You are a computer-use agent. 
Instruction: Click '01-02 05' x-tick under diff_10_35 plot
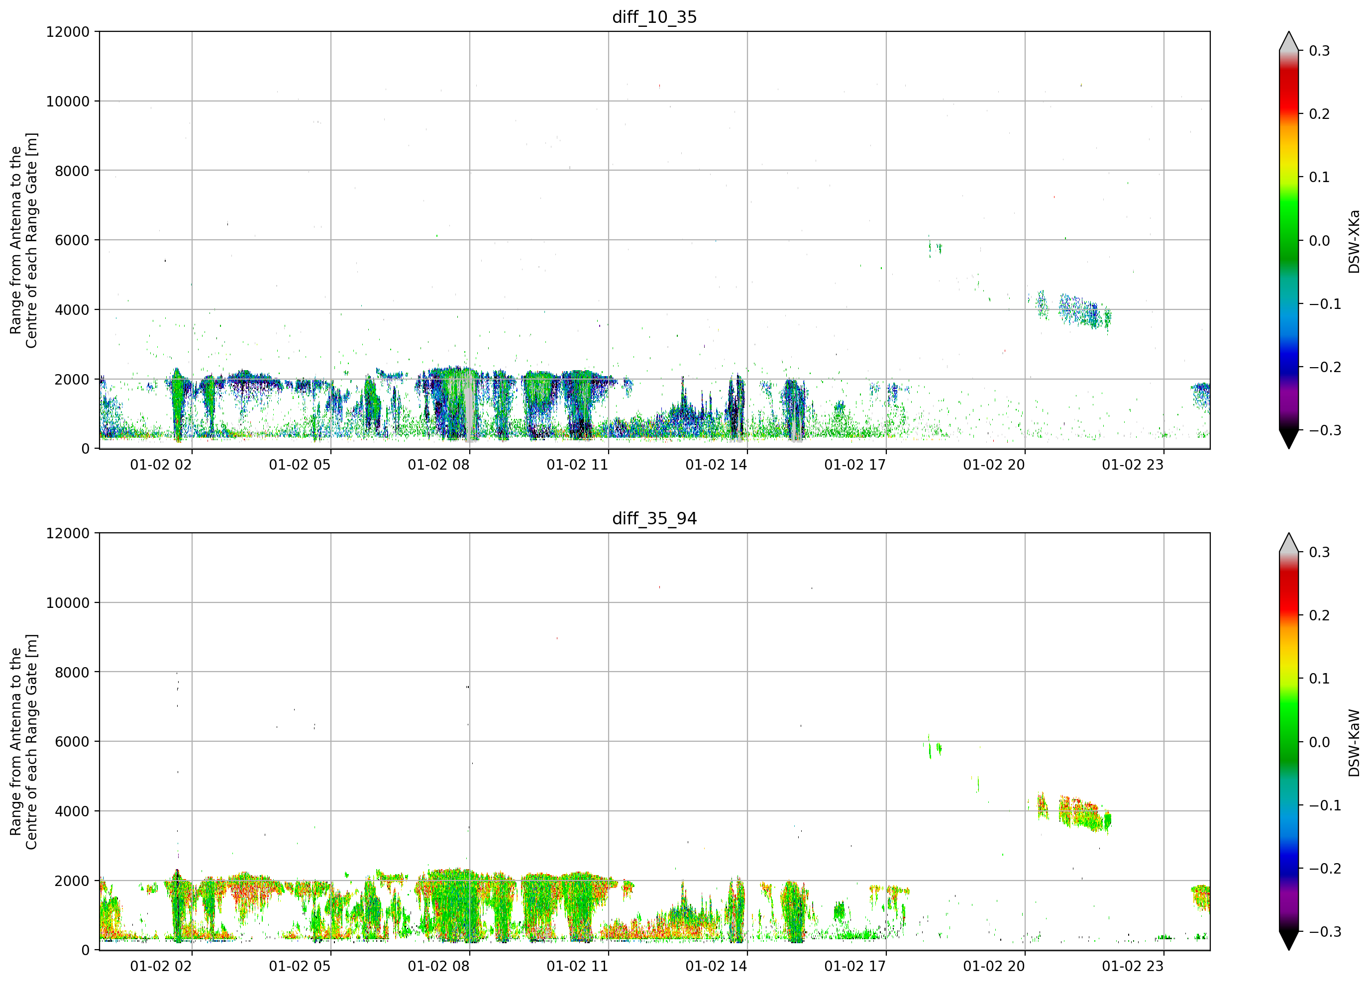coord(300,465)
